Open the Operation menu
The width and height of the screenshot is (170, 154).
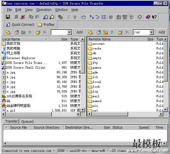point(44,10)
